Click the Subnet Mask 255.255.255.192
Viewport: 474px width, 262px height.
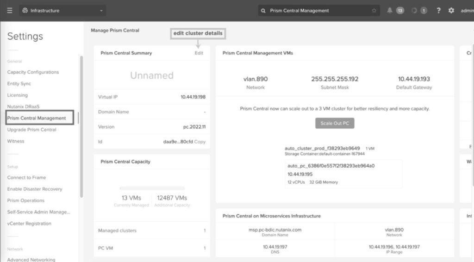(x=335, y=79)
